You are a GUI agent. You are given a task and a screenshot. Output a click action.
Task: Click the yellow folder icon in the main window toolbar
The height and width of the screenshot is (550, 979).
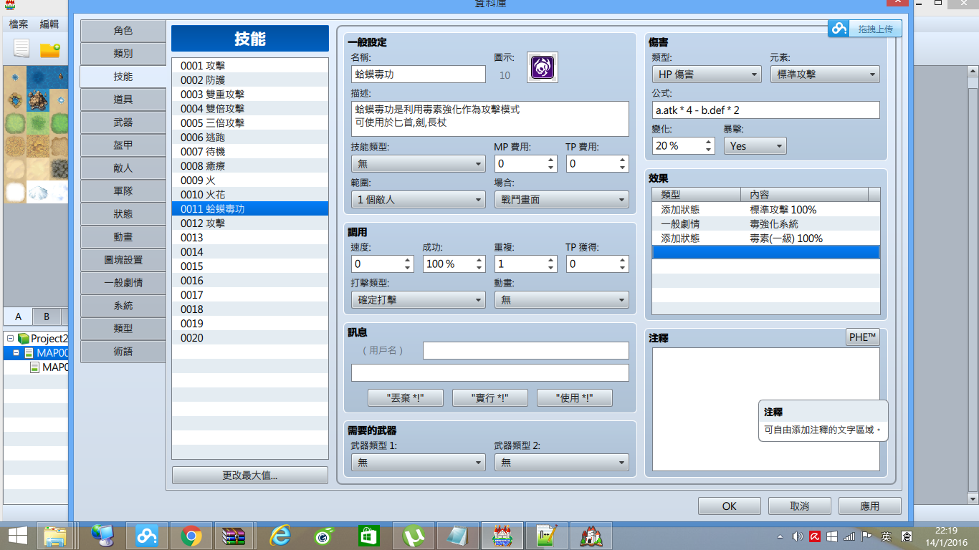[49, 49]
